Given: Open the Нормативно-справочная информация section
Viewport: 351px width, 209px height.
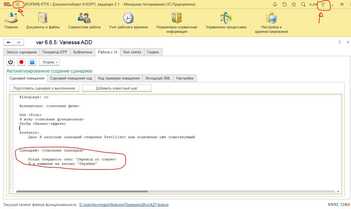Looking at the screenshot, I should coord(177,23).
